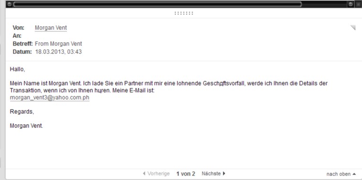
Task: Click the right scrollbar arrow button
Action: pyautogui.click(x=351, y=4)
